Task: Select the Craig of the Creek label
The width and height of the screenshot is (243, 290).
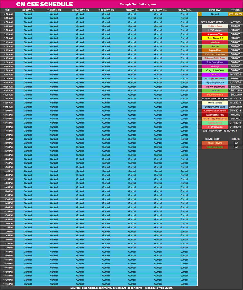Action: 215,70
